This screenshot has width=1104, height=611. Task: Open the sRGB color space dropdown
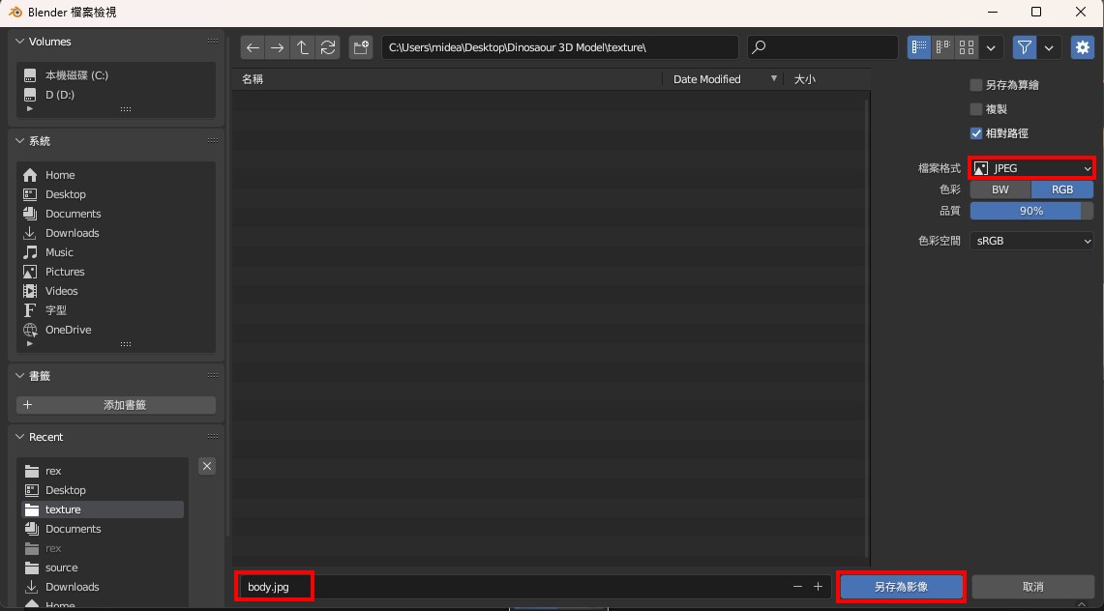pos(1031,241)
